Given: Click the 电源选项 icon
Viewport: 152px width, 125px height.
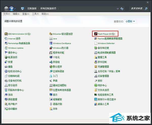Looking at the screenshot, I should pos(6,57).
